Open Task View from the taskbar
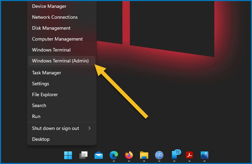This screenshot has height=164, width=252. [x=84, y=155]
